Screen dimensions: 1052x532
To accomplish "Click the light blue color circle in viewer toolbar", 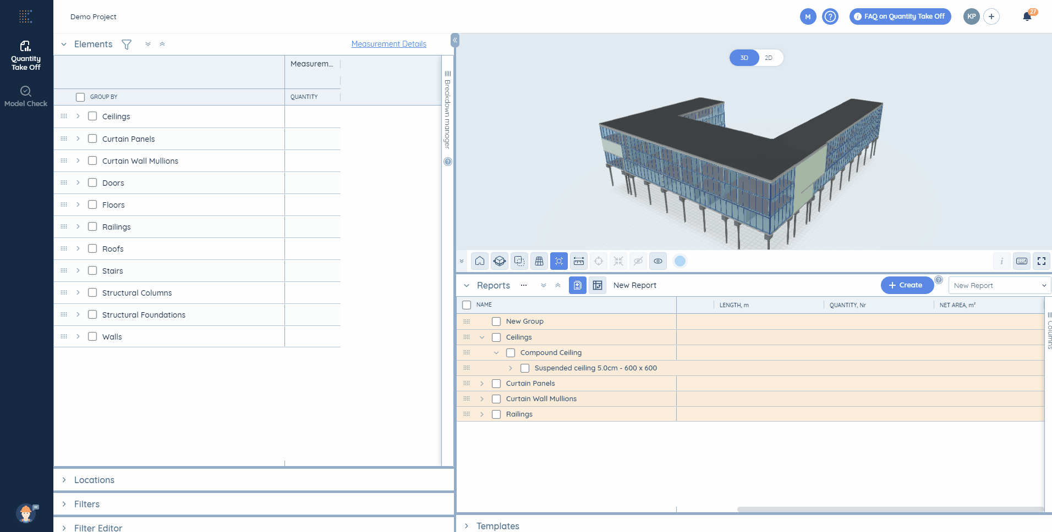I will tap(680, 261).
